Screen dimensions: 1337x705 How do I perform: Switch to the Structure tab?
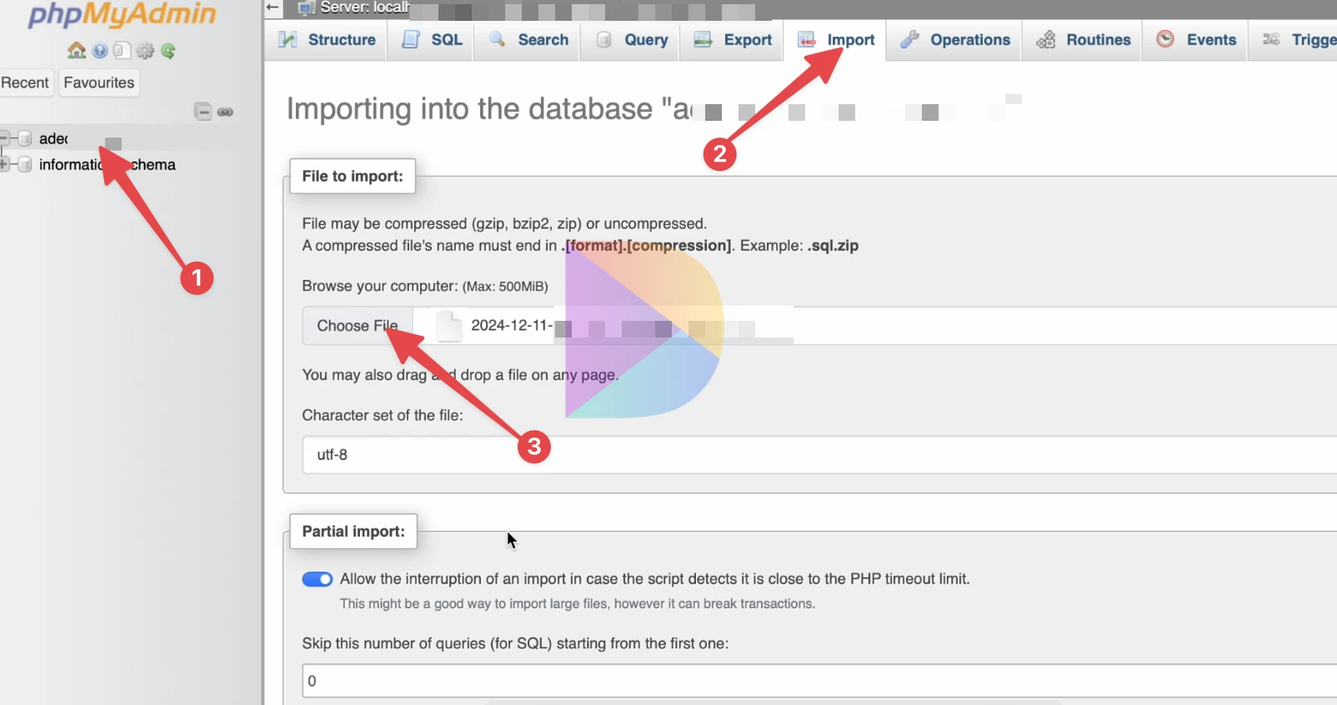(327, 40)
